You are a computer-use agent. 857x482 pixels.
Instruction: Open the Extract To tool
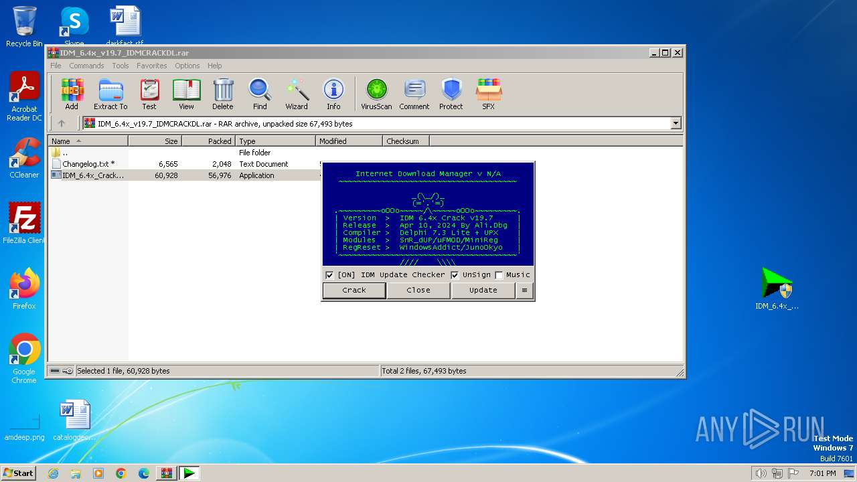(110, 94)
